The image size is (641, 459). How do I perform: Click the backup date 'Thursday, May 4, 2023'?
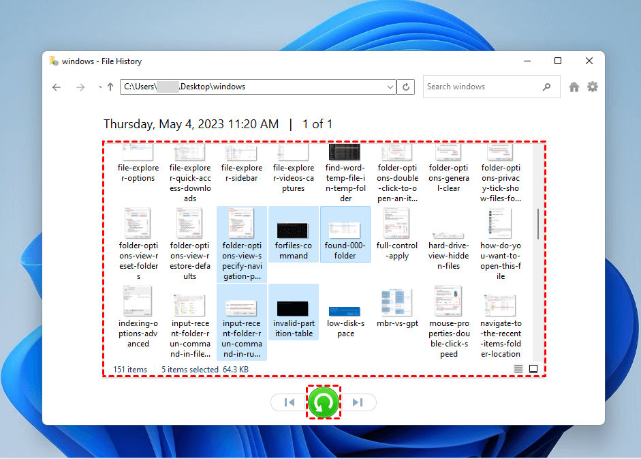coord(163,124)
